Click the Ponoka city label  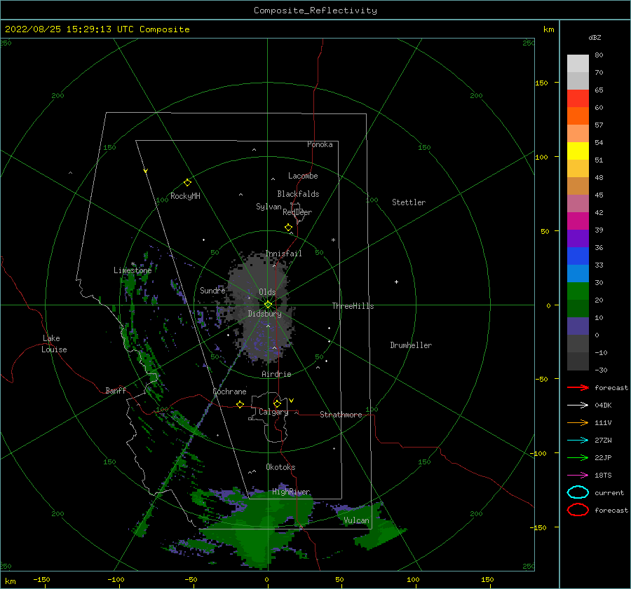pos(320,144)
